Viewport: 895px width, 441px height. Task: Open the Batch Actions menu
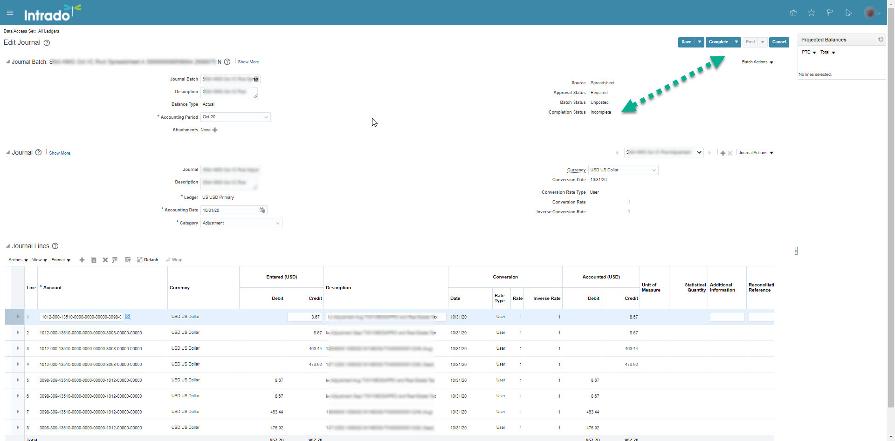tap(757, 62)
